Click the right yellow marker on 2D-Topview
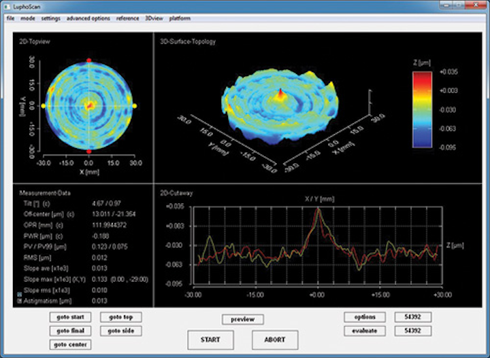The image size is (490, 358). pos(135,106)
